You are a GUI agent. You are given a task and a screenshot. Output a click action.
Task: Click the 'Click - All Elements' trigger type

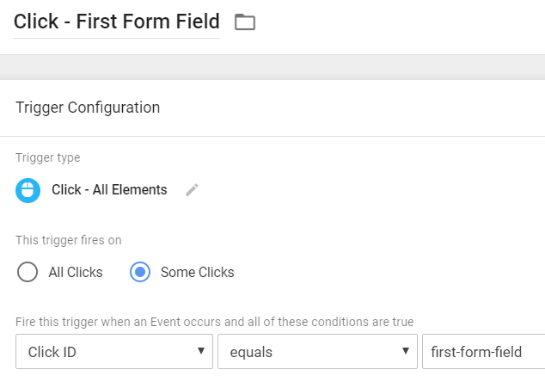coord(109,190)
